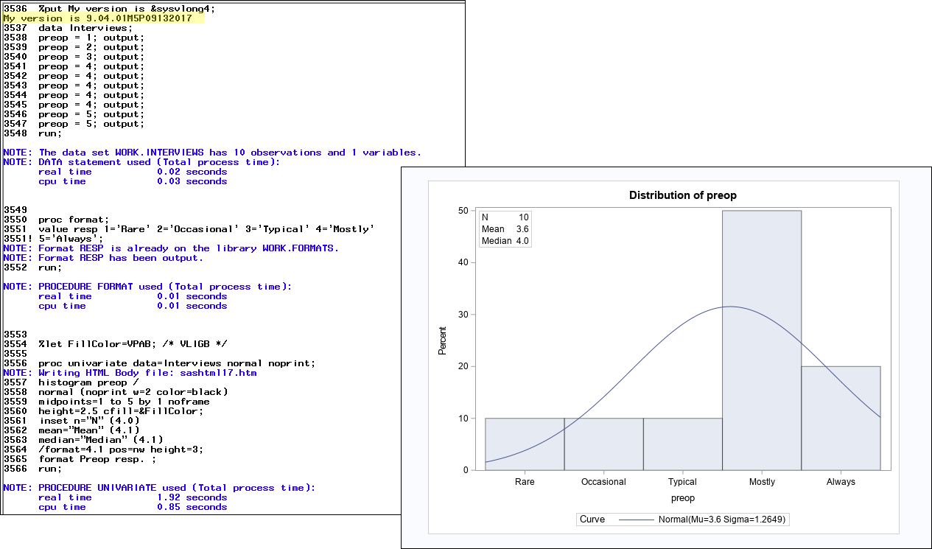
Task: Click the 'Distribution of preop' chart title
Action: coord(682,195)
